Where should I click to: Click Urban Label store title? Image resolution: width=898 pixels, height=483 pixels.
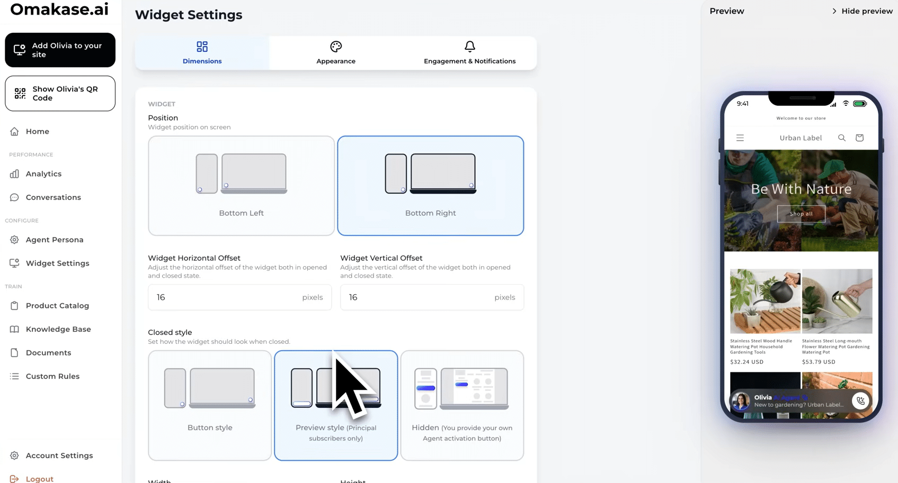click(x=801, y=138)
